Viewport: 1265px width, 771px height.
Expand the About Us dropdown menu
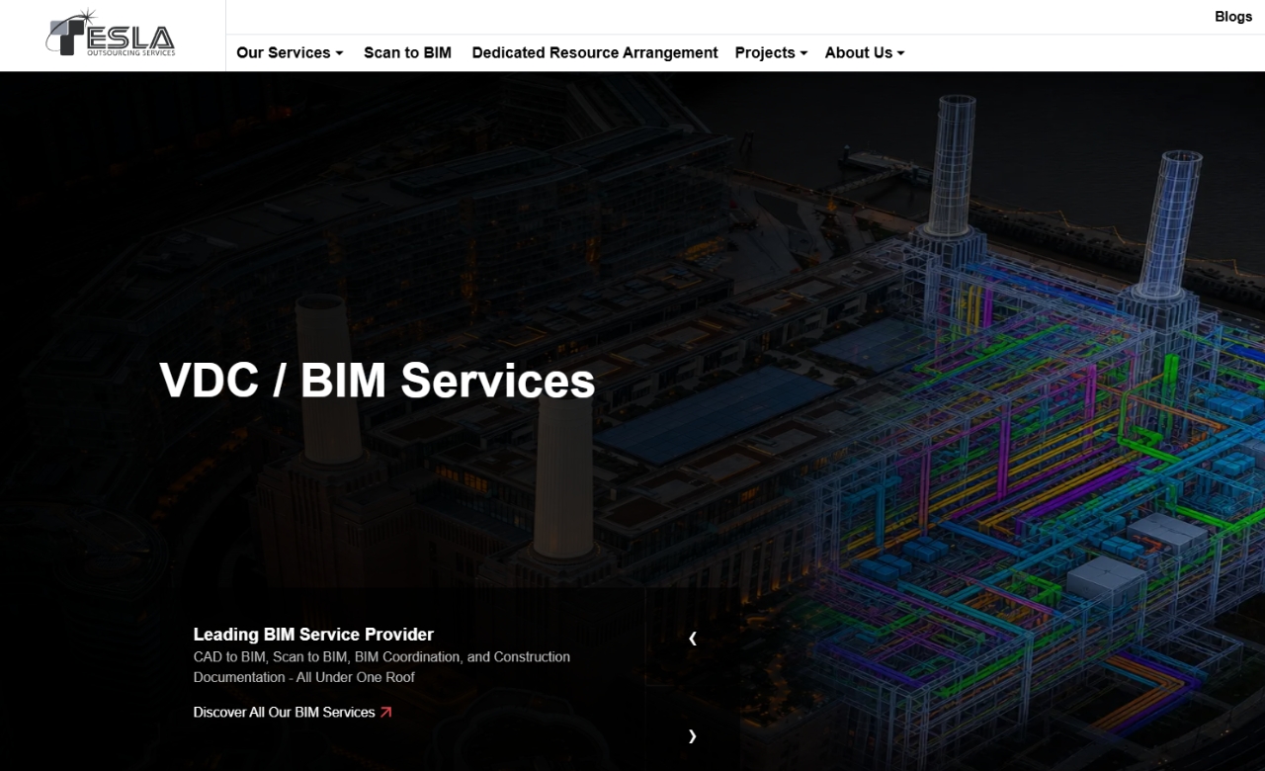pyautogui.click(x=865, y=52)
